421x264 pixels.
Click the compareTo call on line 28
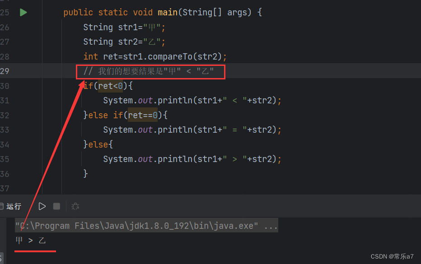[x=170, y=56]
